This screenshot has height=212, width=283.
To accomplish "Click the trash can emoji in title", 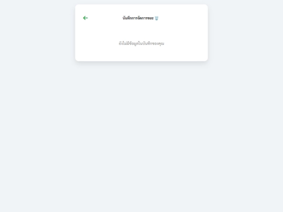I will 157,18.
